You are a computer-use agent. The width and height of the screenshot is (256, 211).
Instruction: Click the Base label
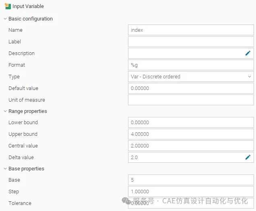pyautogui.click(x=14, y=180)
